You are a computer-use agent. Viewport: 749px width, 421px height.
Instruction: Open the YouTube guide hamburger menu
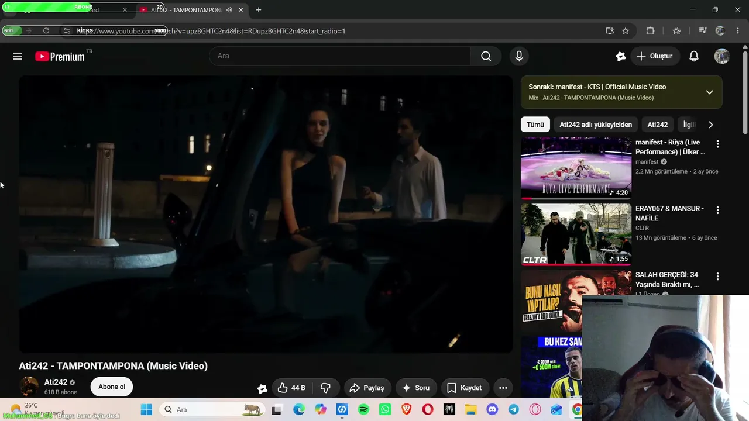[18, 56]
